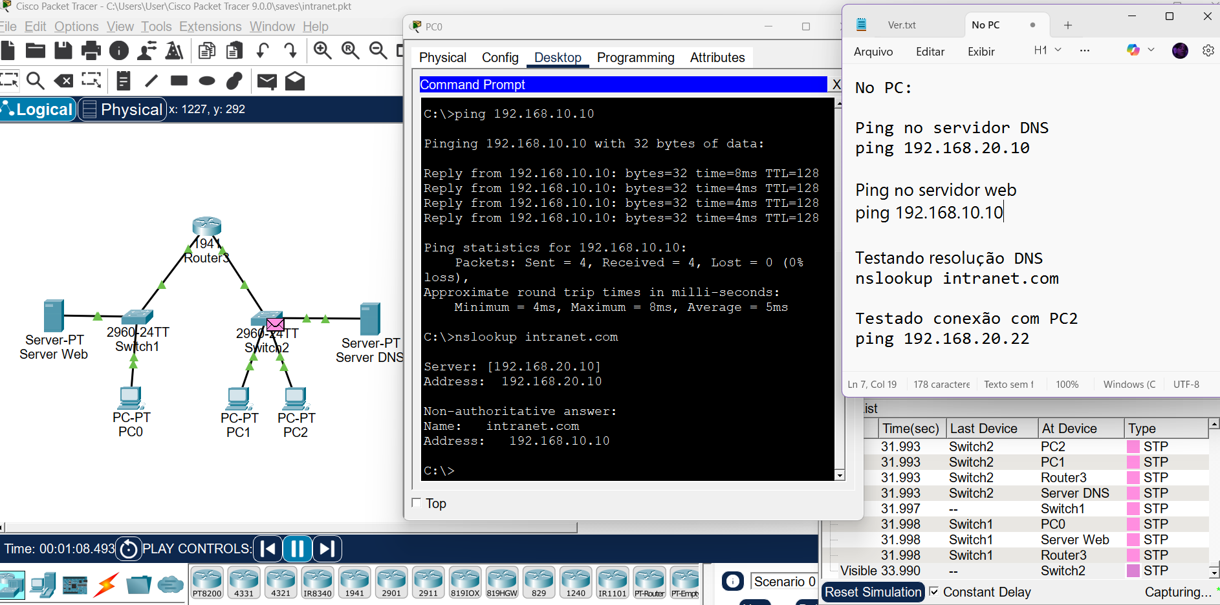Switch to Logical workspace view
1220x605 pixels.
coord(38,109)
